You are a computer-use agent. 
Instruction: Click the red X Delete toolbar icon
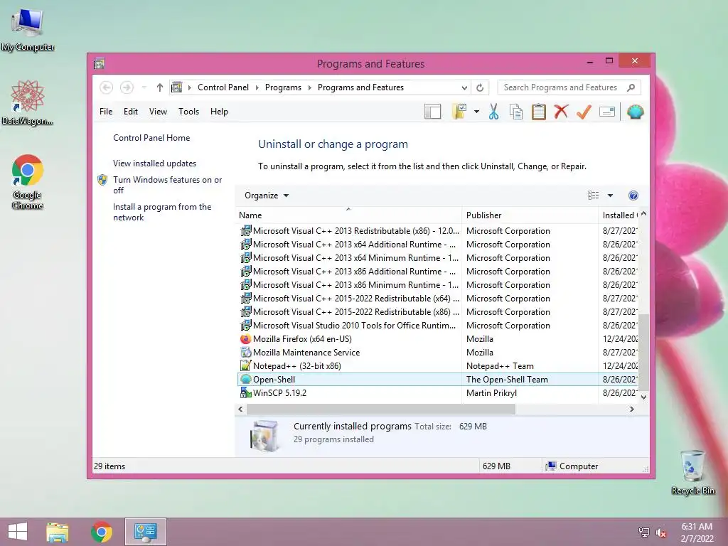tap(562, 112)
